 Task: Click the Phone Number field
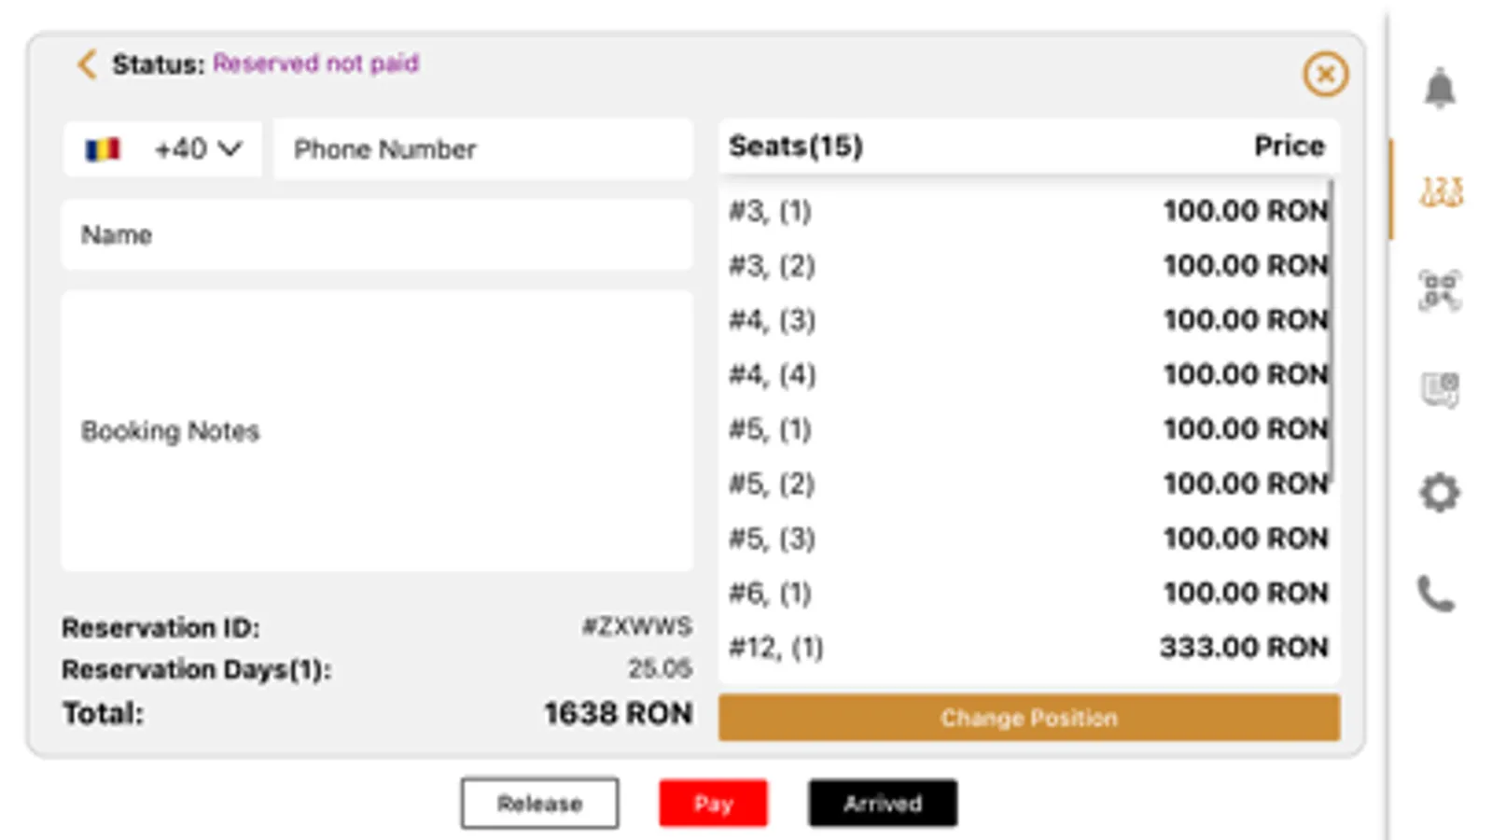(x=483, y=149)
